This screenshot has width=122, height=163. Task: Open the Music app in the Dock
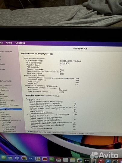101,161
